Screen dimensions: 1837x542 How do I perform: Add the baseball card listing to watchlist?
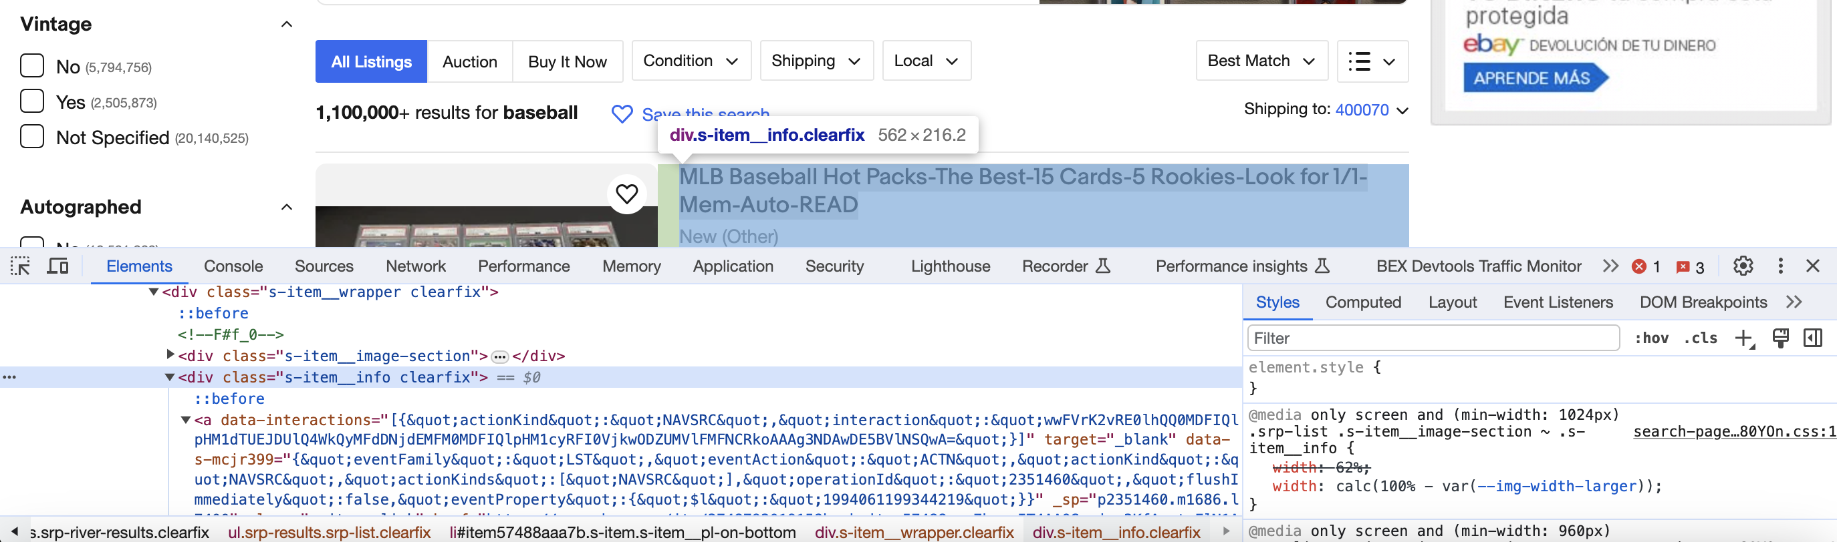point(627,194)
